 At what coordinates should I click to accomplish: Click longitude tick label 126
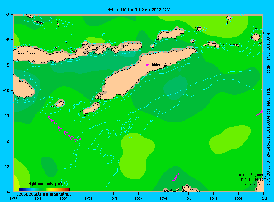pos(163,198)
